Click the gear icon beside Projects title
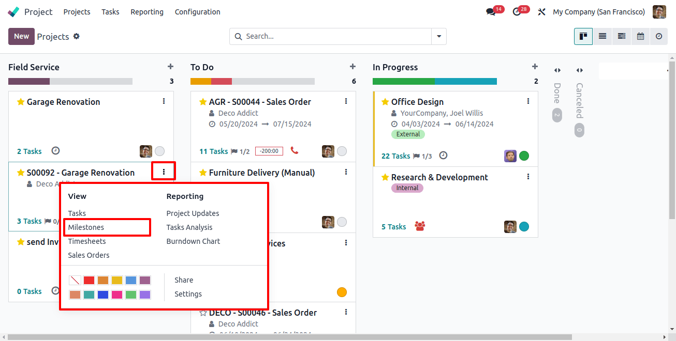Image resolution: width=676 pixels, height=341 pixels. pyautogui.click(x=77, y=36)
